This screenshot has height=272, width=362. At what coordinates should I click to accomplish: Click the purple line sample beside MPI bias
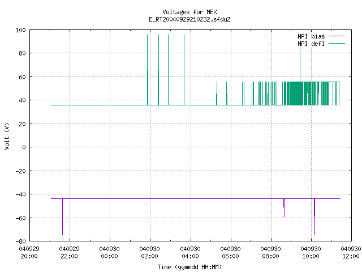tap(337, 36)
